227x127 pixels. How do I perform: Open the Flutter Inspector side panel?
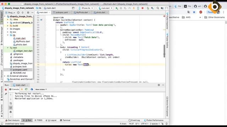coord(167,21)
